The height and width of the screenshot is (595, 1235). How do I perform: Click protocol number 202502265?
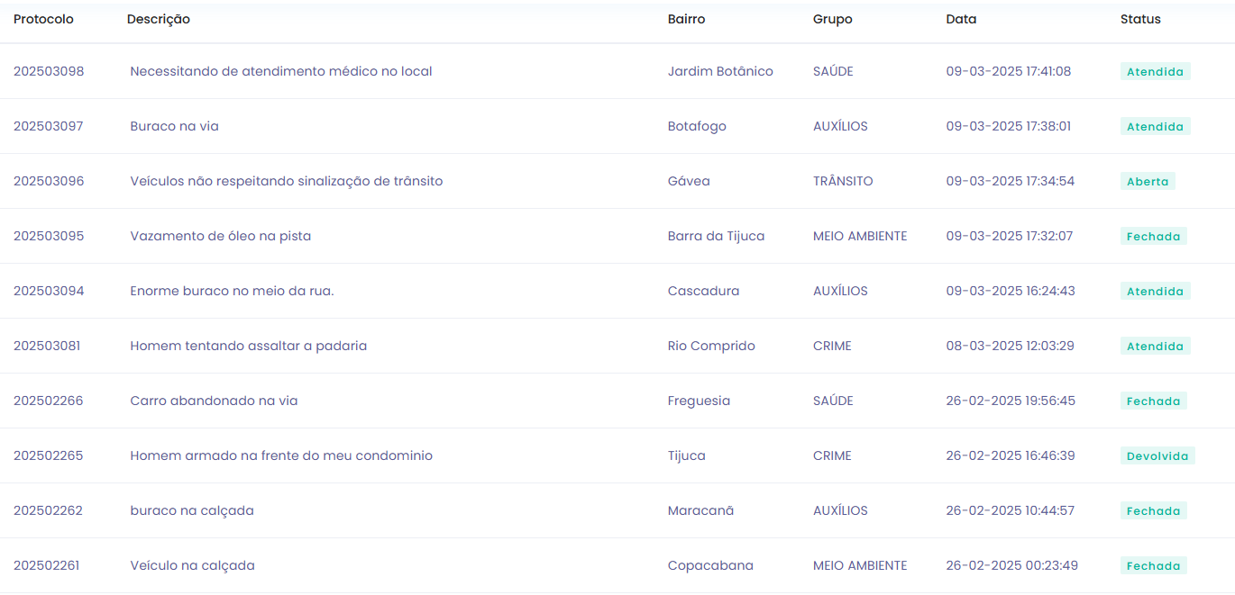pos(49,455)
